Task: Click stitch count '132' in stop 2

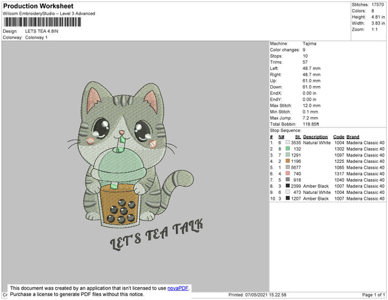Action: point(297,149)
